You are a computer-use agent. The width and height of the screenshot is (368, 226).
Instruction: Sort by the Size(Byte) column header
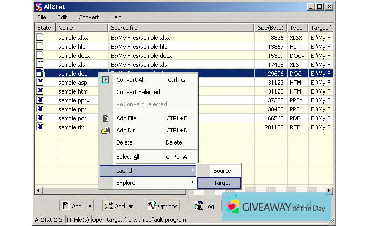pos(270,27)
